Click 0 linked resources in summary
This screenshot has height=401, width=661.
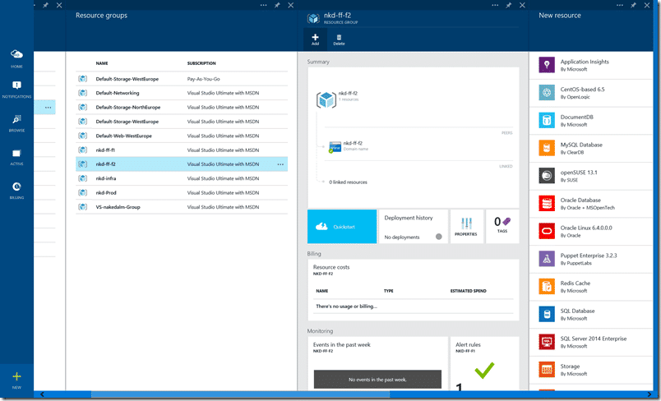pyautogui.click(x=348, y=182)
